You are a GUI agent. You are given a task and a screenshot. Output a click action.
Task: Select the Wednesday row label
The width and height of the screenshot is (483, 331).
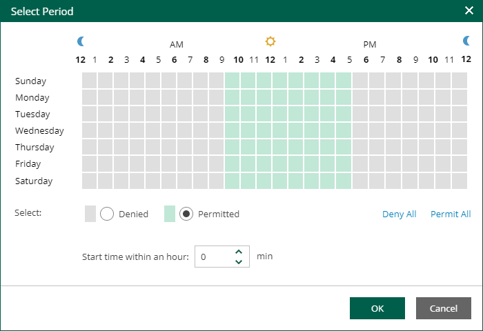point(39,130)
